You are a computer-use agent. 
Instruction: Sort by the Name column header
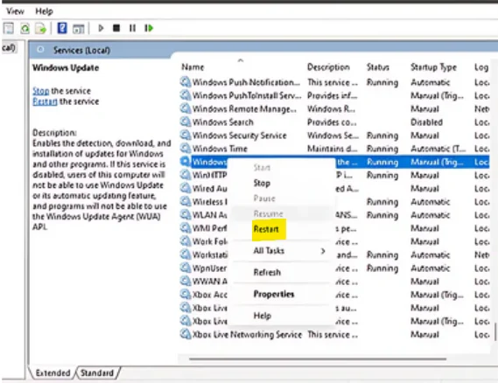tap(193, 67)
